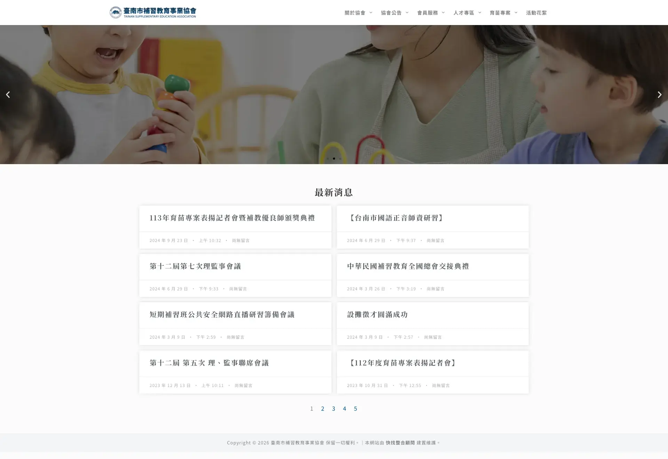Image resolution: width=668 pixels, height=459 pixels.
Task: Click time 下午 3:19
Action: pos(406,289)
